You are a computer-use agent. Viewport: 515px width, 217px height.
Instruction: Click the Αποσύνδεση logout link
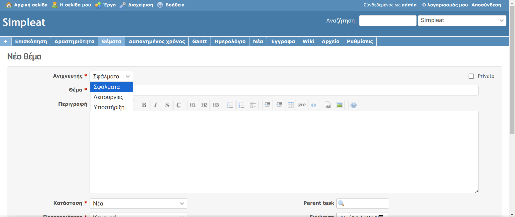tap(486, 5)
